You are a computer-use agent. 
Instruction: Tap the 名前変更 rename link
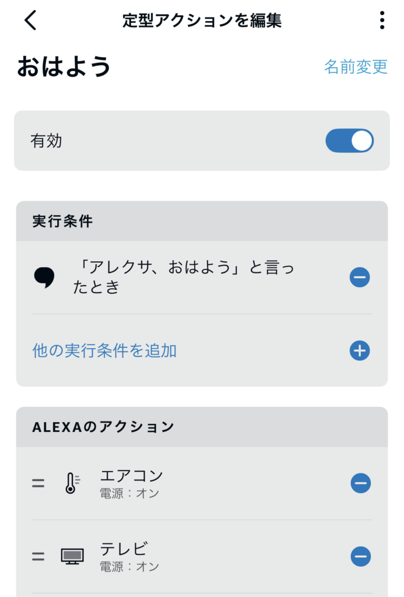click(356, 66)
